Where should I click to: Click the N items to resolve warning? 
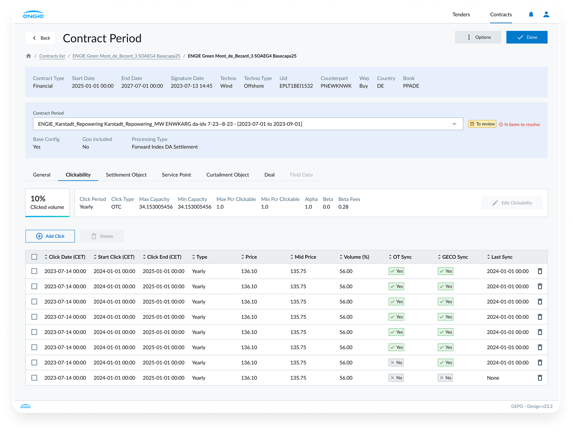coord(519,124)
